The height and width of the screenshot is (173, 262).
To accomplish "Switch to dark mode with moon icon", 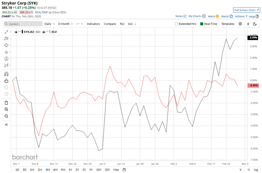I will pyautogui.click(x=255, y=24).
